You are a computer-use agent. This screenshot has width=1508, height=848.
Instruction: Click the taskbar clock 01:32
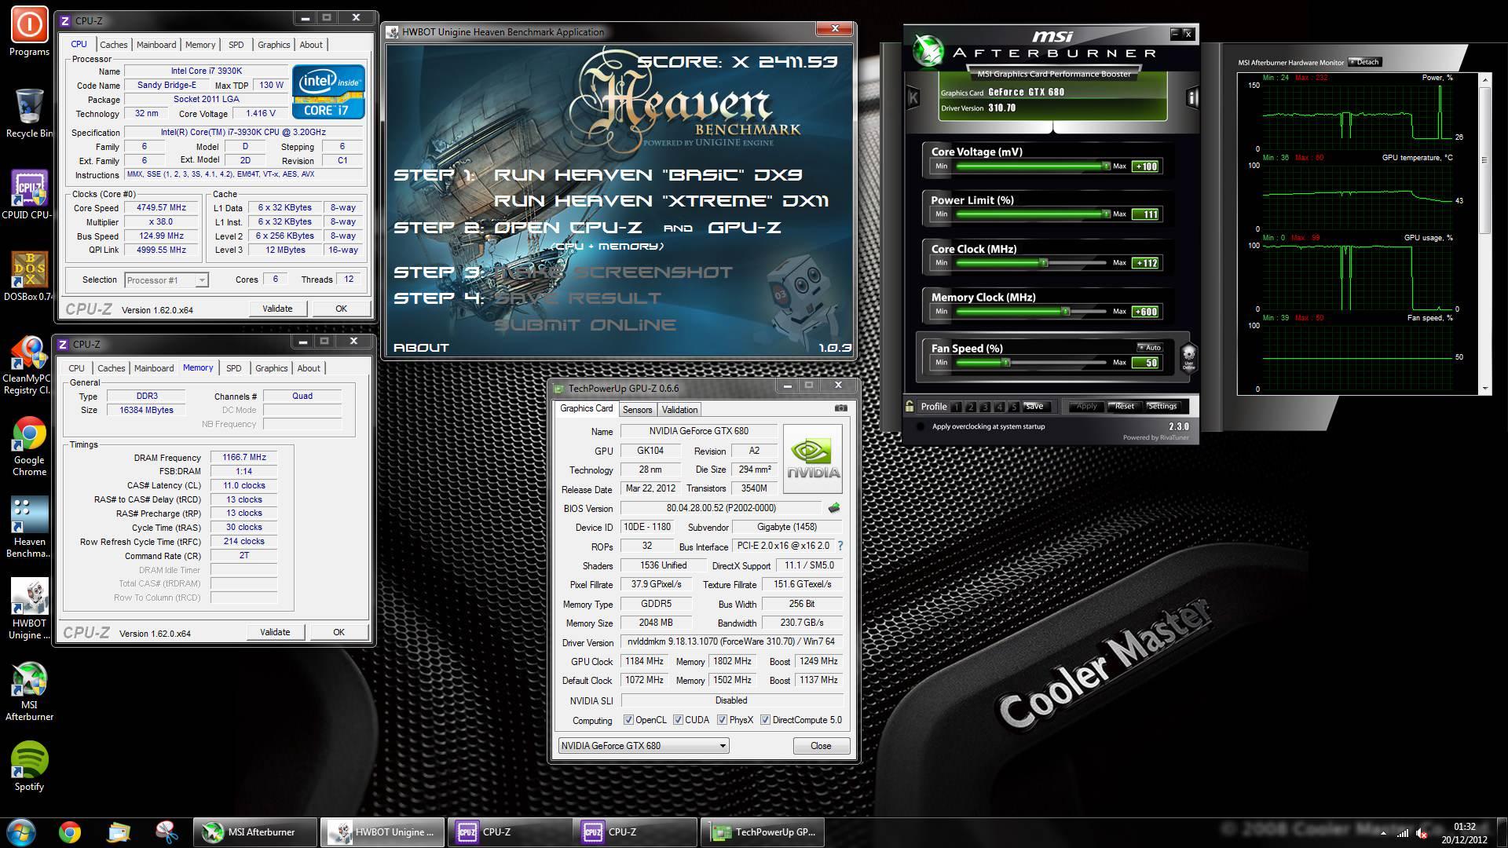pyautogui.click(x=1464, y=827)
